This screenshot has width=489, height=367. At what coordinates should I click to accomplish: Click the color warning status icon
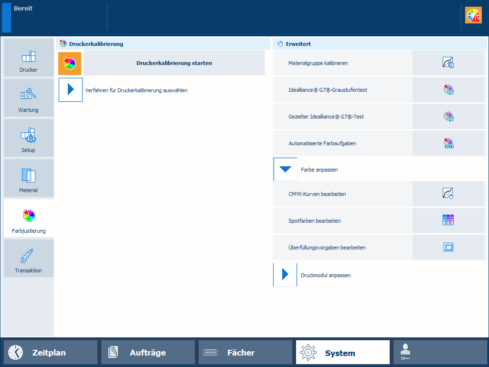pyautogui.click(x=474, y=16)
